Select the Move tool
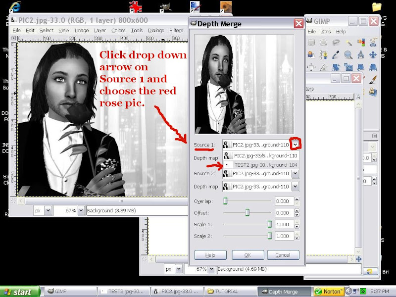The height and width of the screenshot is (297, 396). pos(373,54)
